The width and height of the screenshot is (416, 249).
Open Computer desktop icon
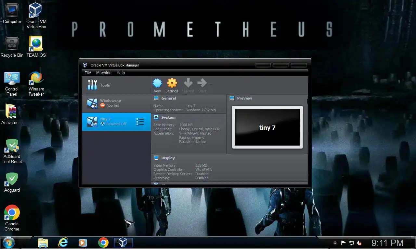12,14
